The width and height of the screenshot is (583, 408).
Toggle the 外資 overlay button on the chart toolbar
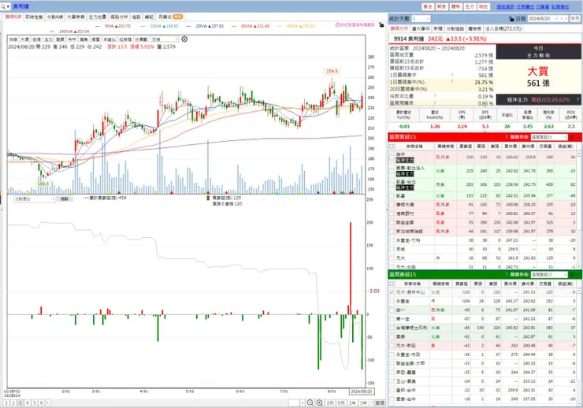(25, 39)
